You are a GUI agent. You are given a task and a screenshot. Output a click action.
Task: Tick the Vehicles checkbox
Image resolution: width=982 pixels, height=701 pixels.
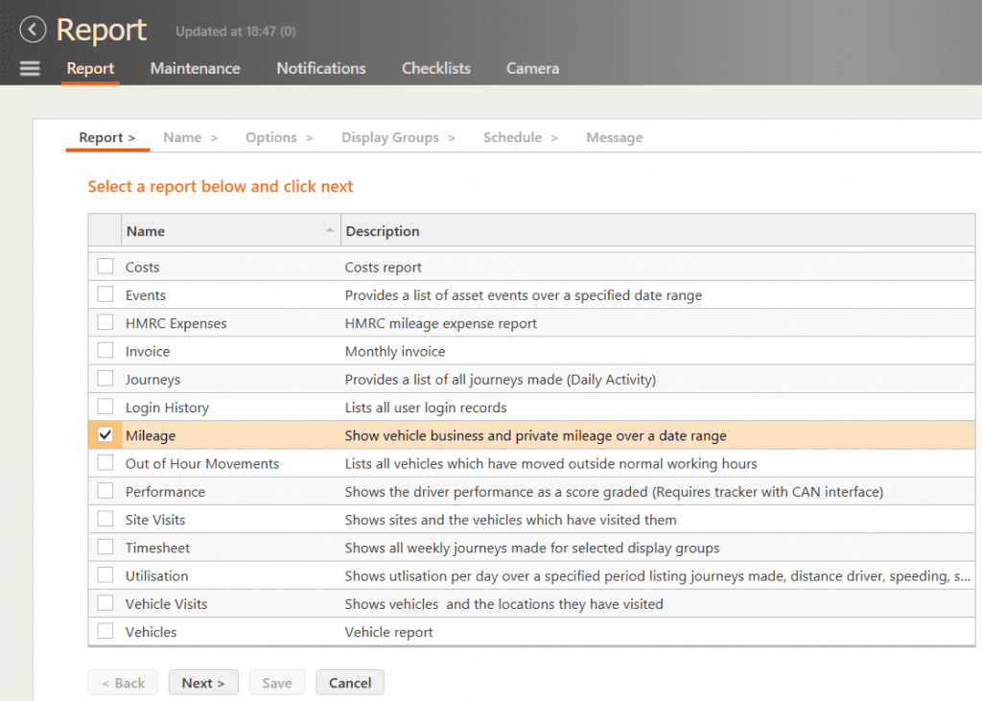pos(105,631)
